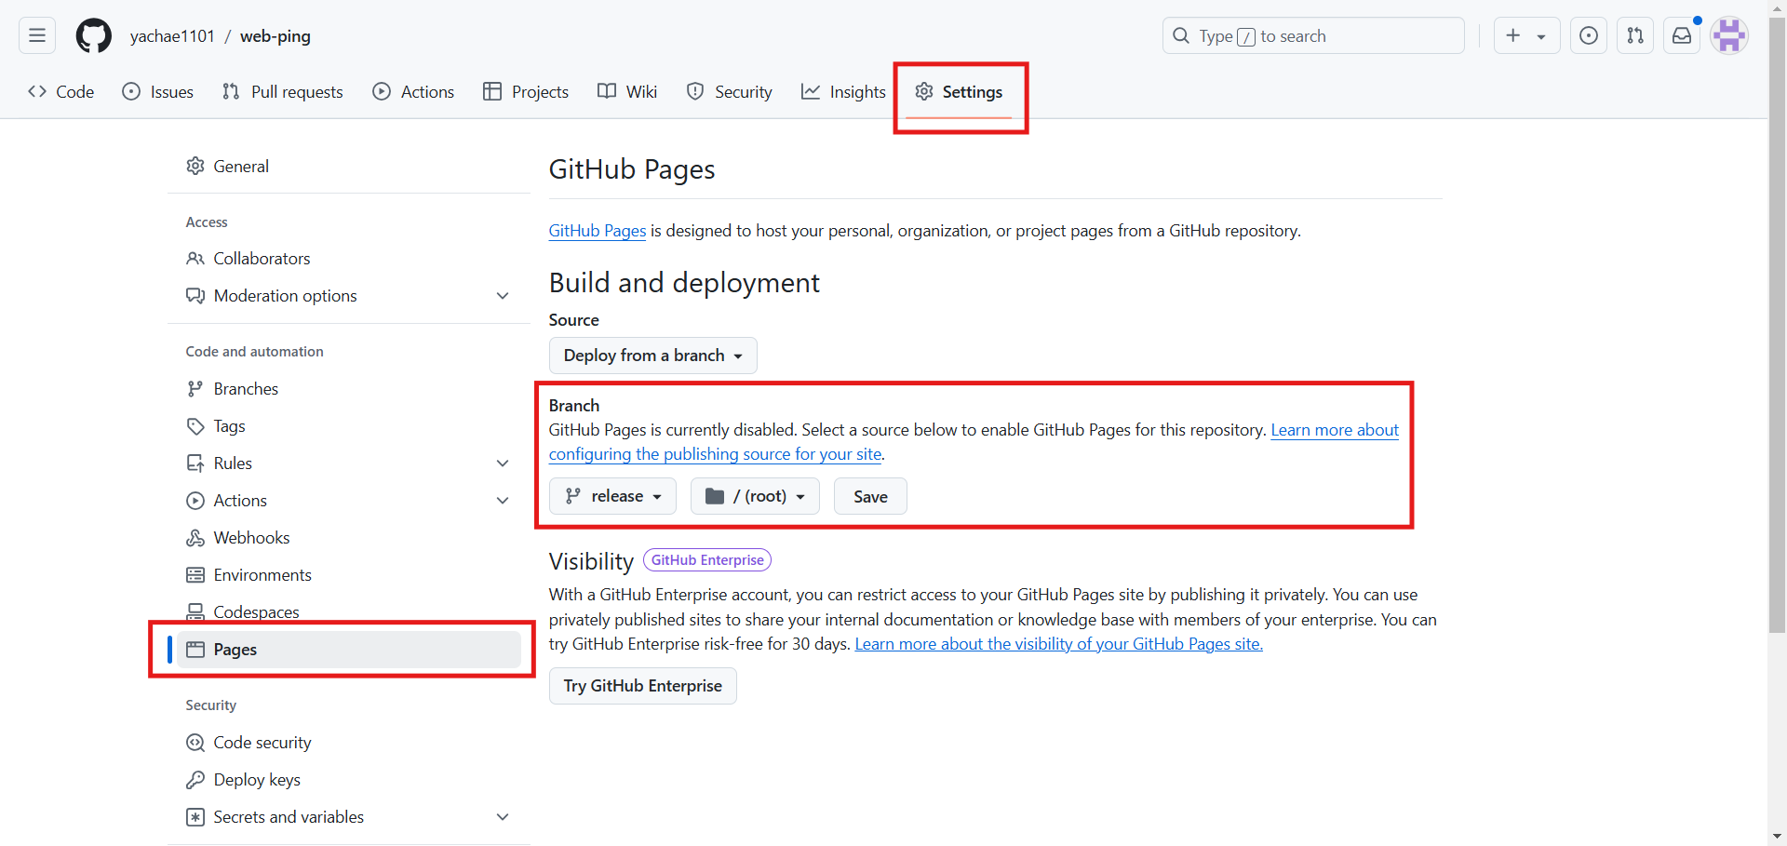Click the Webhooks icon
Viewport: 1787px width, 846px height.
click(195, 538)
